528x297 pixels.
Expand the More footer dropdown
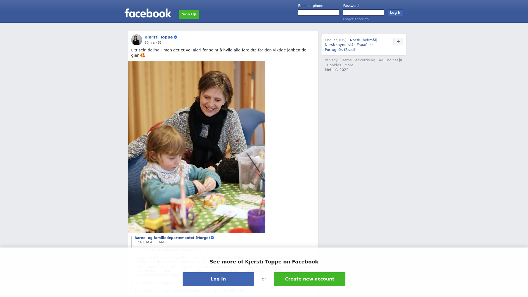[350, 65]
